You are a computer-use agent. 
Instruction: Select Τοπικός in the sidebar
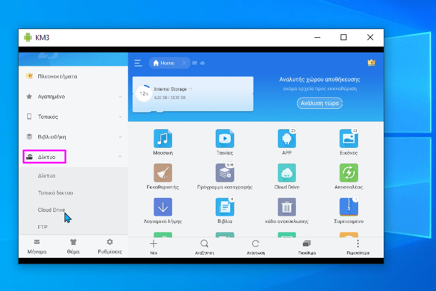click(x=48, y=116)
